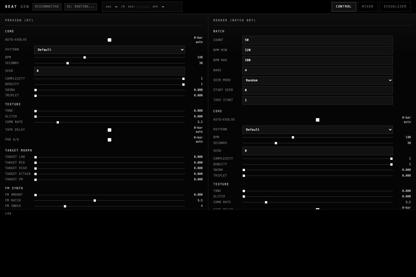
Task: Select the CONTROL tab
Action: click(x=344, y=7)
